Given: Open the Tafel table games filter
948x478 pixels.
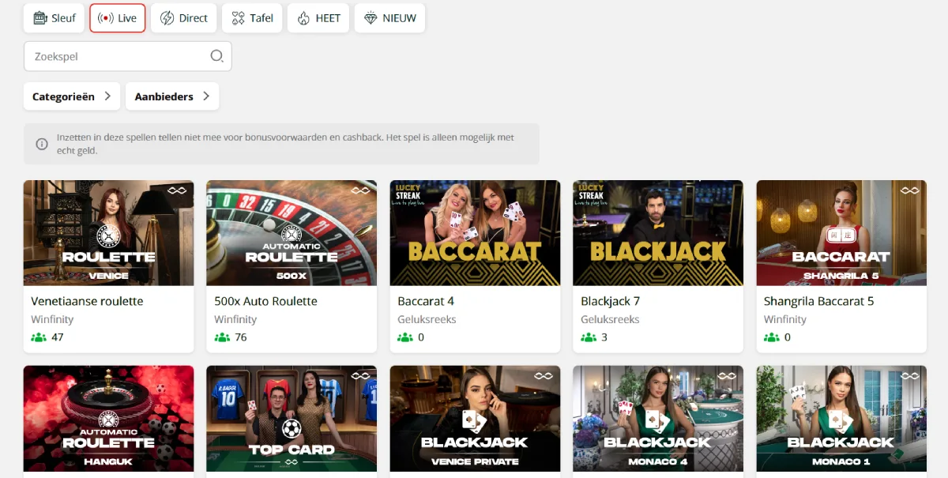Looking at the screenshot, I should [x=252, y=18].
